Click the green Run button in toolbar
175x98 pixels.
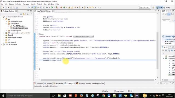52,7
